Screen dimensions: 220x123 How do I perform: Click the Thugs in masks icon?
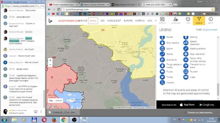tap(162, 66)
